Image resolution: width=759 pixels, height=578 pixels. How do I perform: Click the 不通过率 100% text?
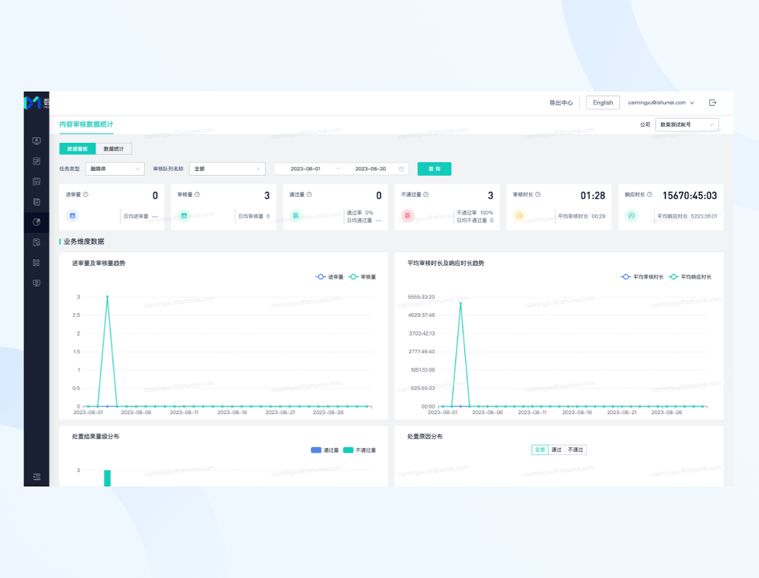tap(475, 213)
